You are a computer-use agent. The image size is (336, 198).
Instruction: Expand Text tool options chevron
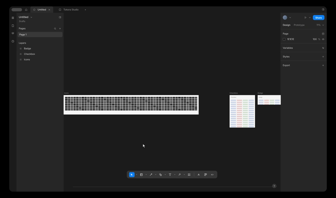[x=175, y=175]
